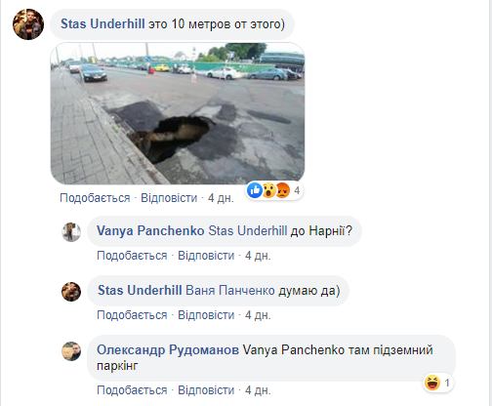Reply to Vanya Panchenko's Нарнії comment
This screenshot has height=406, width=492.
pyautogui.click(x=206, y=256)
